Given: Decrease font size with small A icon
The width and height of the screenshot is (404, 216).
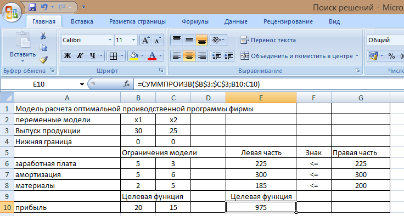Looking at the screenshot, I should pos(158,40).
